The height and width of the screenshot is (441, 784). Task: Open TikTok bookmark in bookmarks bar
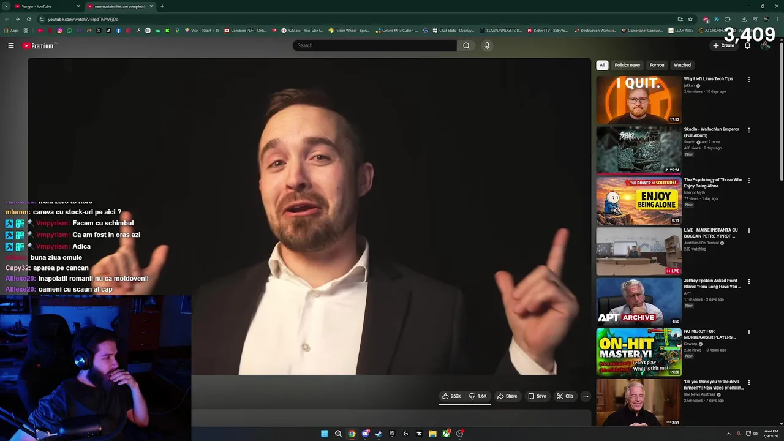tap(108, 31)
